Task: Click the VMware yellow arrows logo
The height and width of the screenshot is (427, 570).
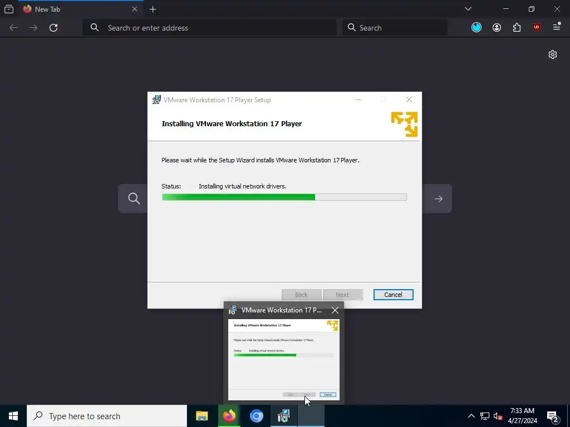Action: coord(404,124)
